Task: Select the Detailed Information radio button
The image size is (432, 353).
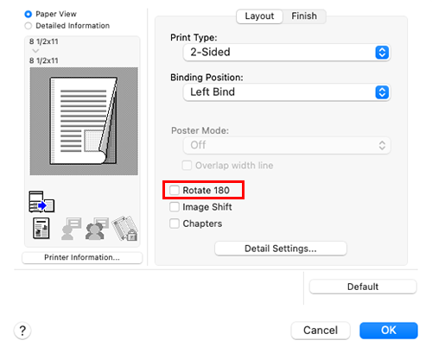Action: pyautogui.click(x=29, y=26)
